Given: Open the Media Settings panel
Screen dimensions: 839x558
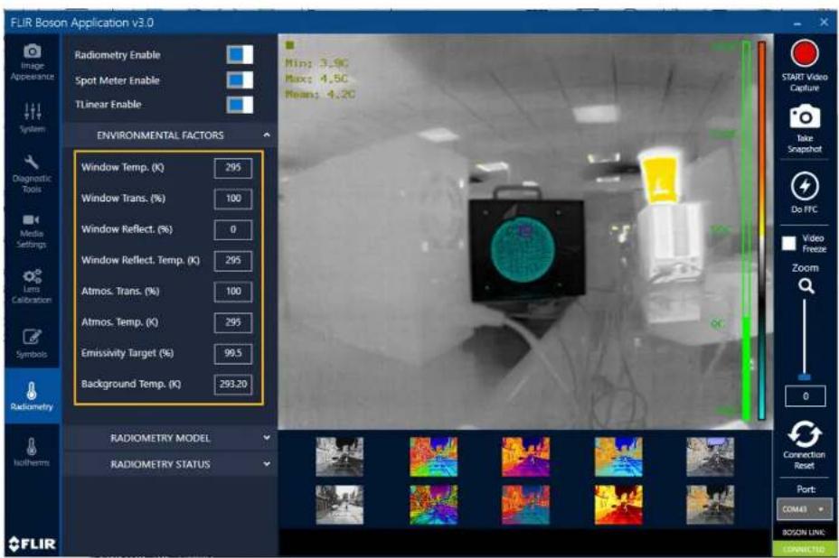Looking at the screenshot, I should click(33, 231).
